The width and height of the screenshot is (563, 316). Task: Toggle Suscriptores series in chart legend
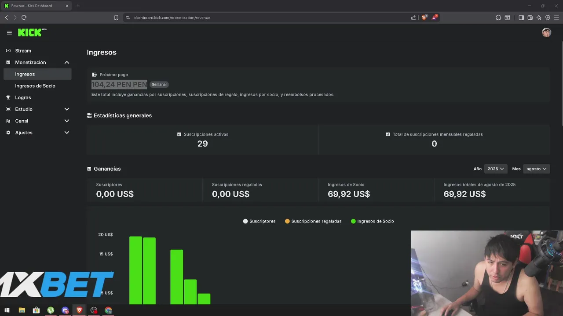[x=260, y=221]
